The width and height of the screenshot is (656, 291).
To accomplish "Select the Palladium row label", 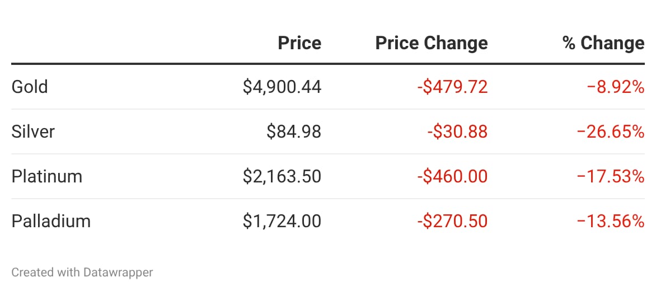I will point(51,221).
